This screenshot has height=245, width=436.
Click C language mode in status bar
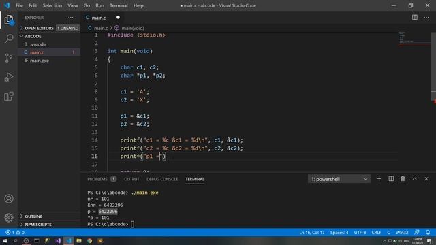388,232
